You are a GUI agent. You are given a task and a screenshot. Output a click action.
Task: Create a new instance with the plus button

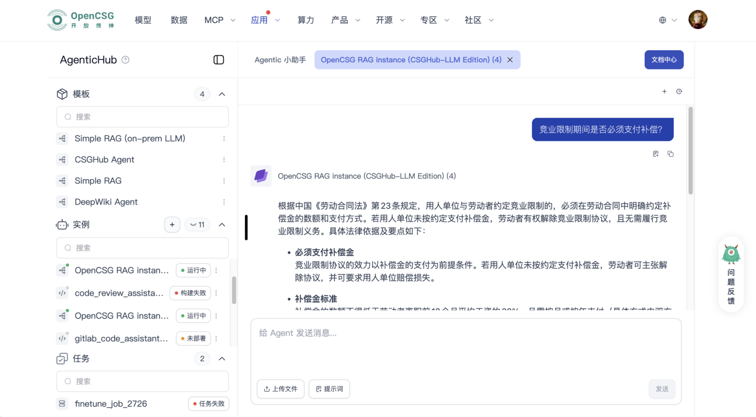[172, 224]
